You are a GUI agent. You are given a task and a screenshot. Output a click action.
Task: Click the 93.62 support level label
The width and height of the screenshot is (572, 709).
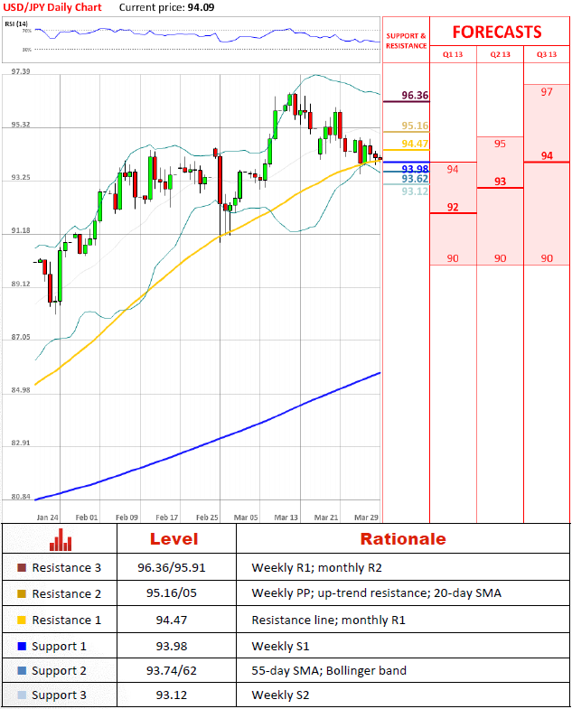(415, 179)
